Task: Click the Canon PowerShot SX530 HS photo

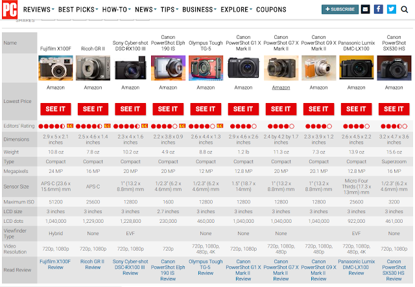Action: 394,68
